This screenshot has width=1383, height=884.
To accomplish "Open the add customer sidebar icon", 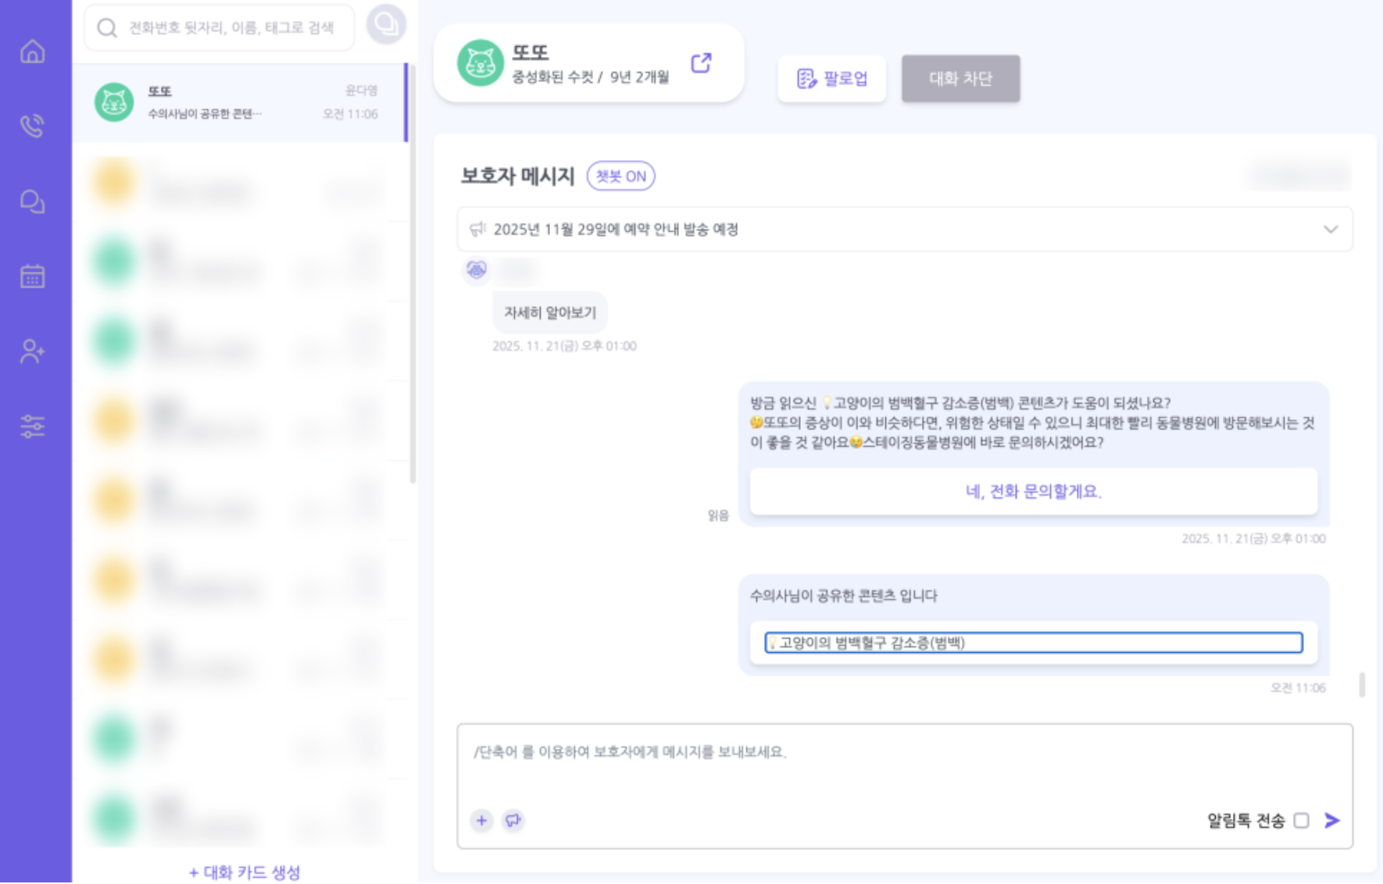I will [33, 351].
